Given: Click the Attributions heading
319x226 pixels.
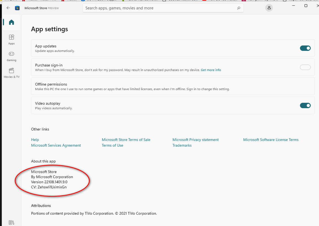Looking at the screenshot, I should 41,206.
